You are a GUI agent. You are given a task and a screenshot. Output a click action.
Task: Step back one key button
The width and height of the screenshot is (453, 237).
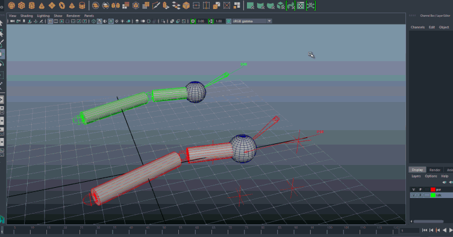[438, 230]
